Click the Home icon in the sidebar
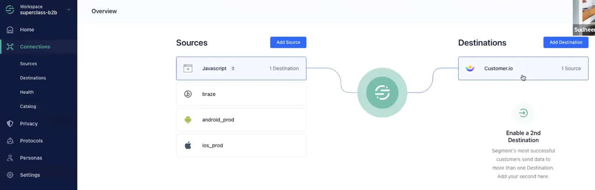595x190 pixels. 10,30
